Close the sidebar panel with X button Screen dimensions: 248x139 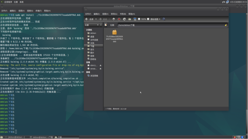(101, 25)
